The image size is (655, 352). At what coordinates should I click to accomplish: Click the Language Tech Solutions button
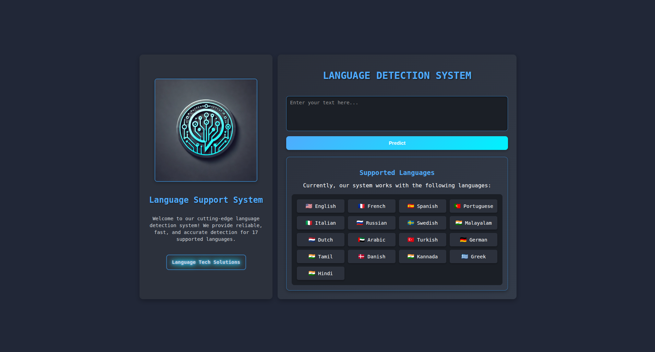click(206, 262)
